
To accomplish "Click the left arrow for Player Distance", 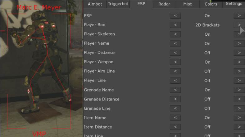I will click(175, 53).
